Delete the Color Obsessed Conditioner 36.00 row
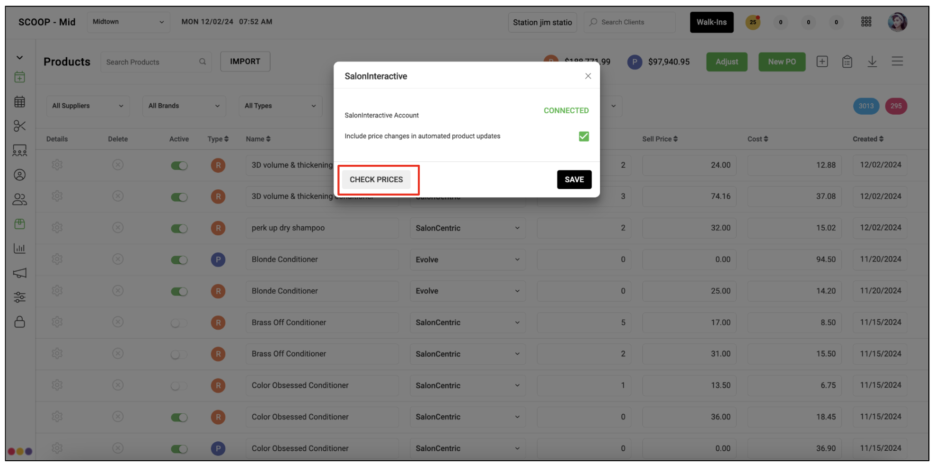The height and width of the screenshot is (465, 935). pos(118,417)
